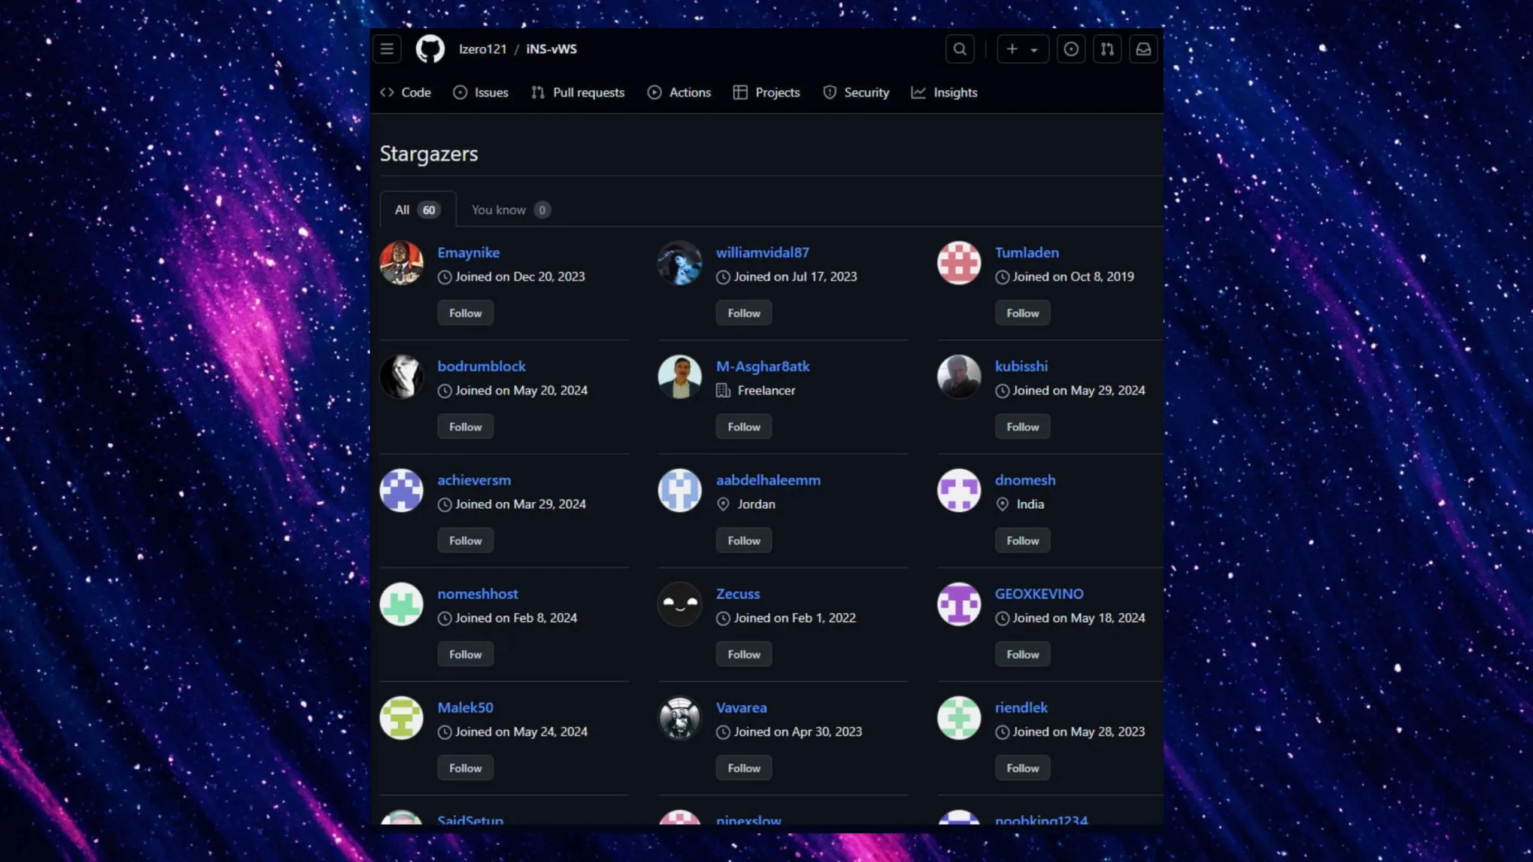Image resolution: width=1533 pixels, height=862 pixels.
Task: Switch to the Pull requests tab
Action: (x=578, y=92)
